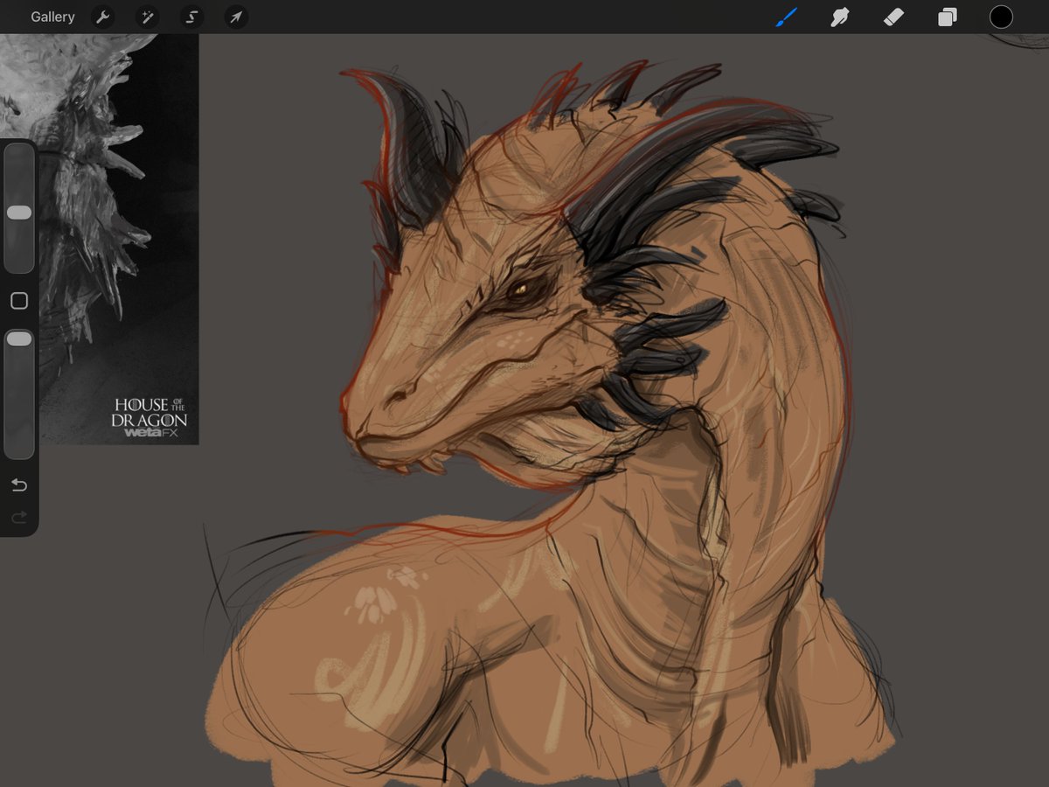Select the Brush paint tool

[x=787, y=17]
